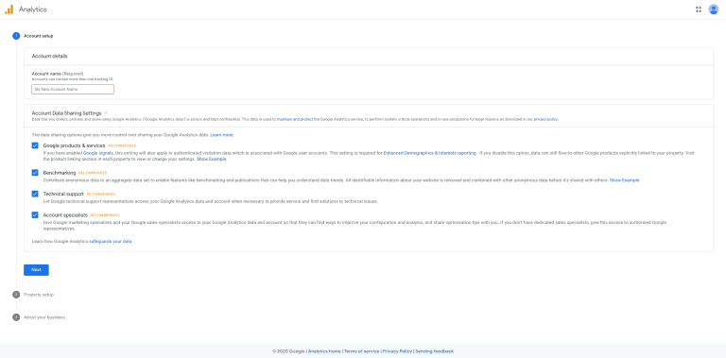Open Enhanced Demographics & Interests reporting link

click(430, 153)
